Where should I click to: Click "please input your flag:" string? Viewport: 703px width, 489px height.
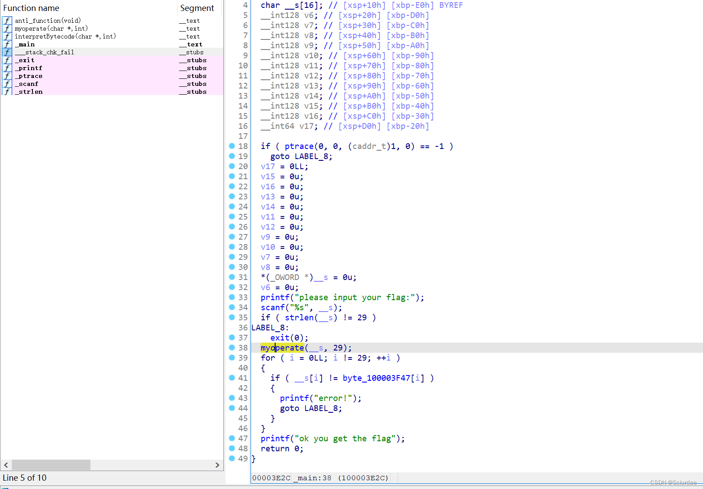click(x=355, y=297)
